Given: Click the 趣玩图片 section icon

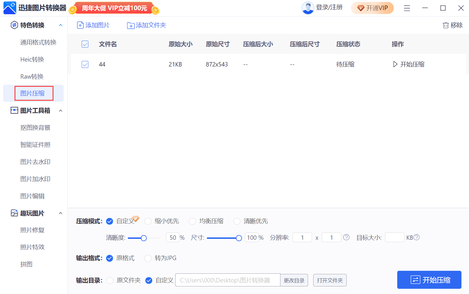Looking at the screenshot, I should coord(14,213).
